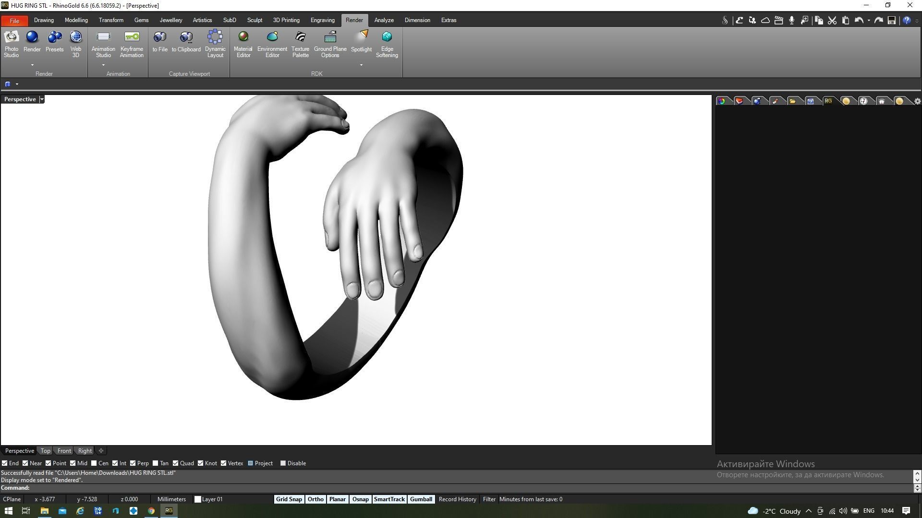
Task: Open the Environment Editor
Action: 272,44
